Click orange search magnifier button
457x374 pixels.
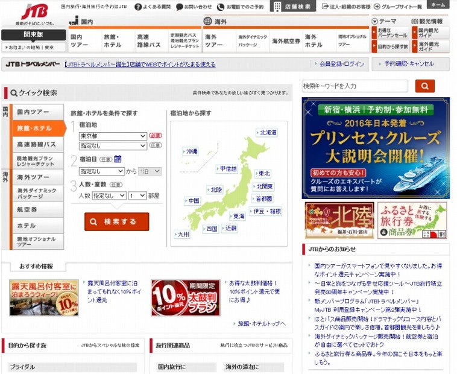[x=424, y=86]
